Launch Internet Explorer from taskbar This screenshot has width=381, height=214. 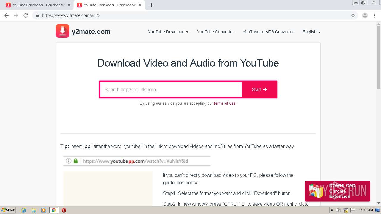click(x=24, y=210)
